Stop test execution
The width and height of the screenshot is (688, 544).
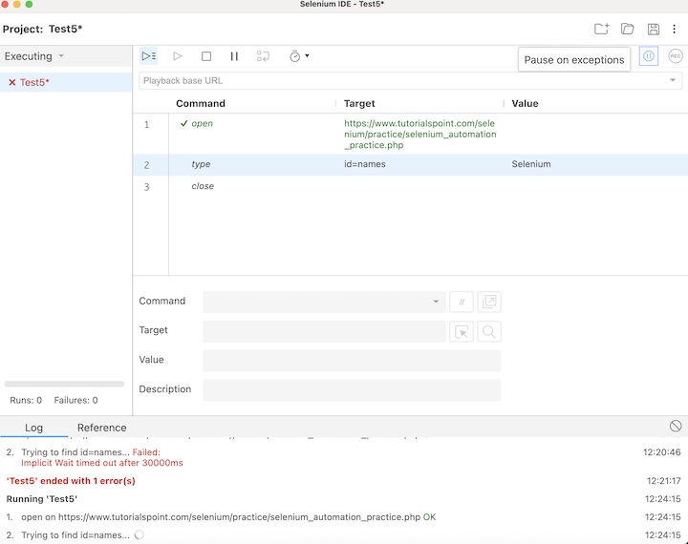(205, 57)
